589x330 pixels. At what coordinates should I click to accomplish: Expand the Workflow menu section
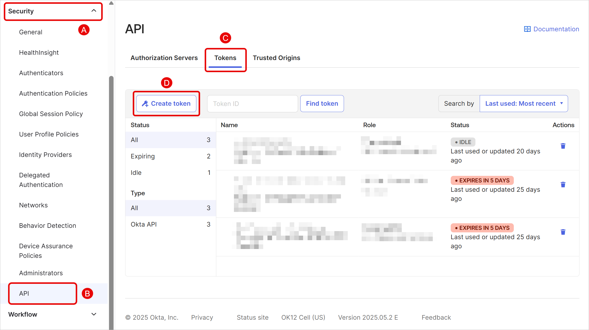point(52,314)
